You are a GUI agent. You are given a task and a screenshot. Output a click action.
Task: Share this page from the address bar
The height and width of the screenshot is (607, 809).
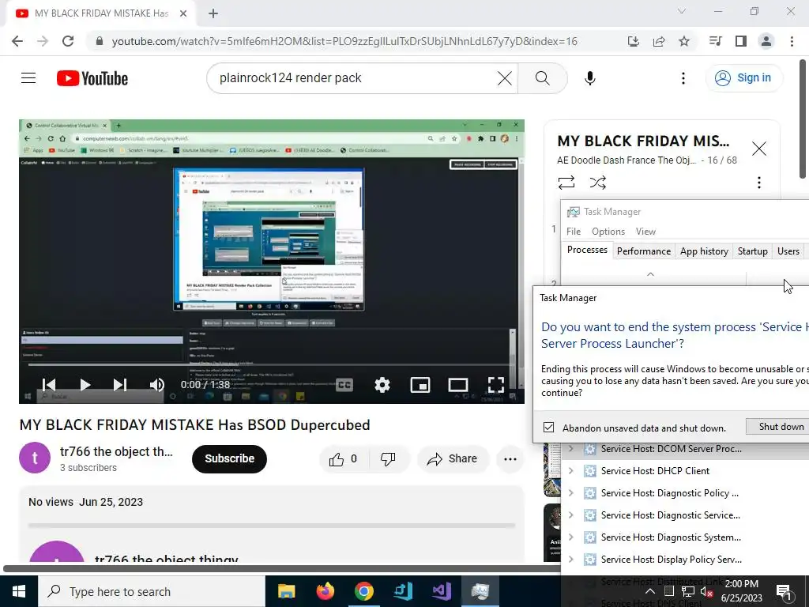tap(659, 41)
